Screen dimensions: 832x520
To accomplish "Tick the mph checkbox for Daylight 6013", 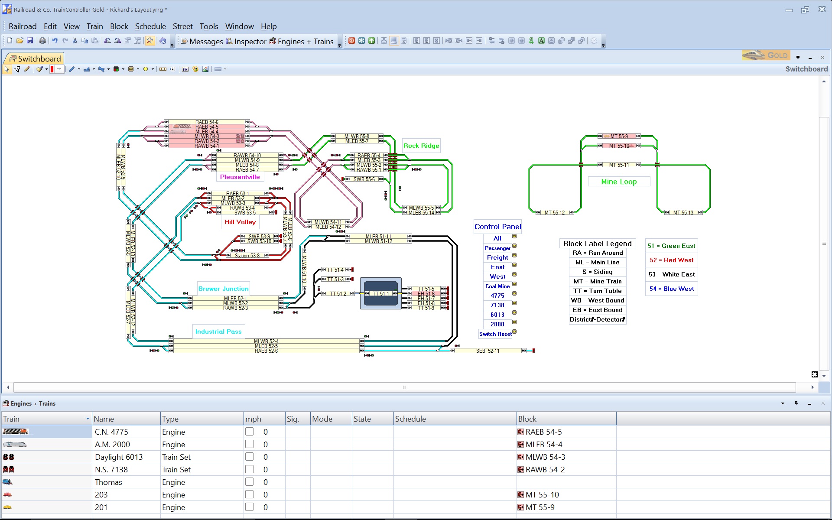I will point(249,457).
